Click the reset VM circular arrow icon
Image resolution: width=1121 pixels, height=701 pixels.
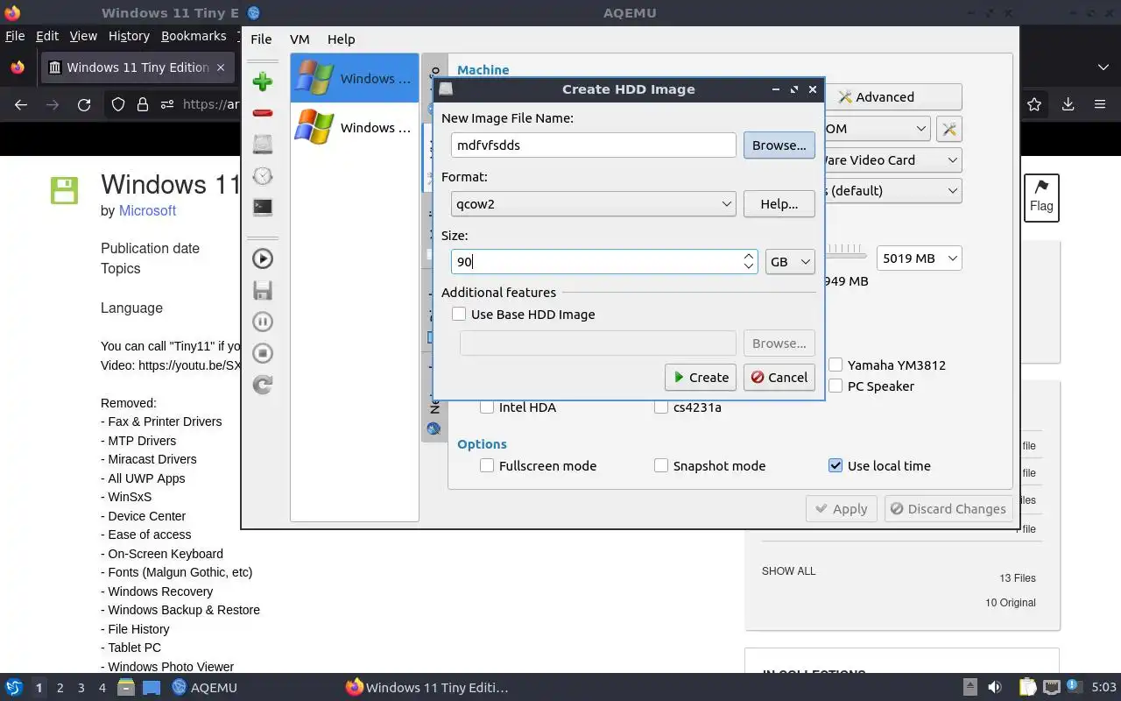262,385
